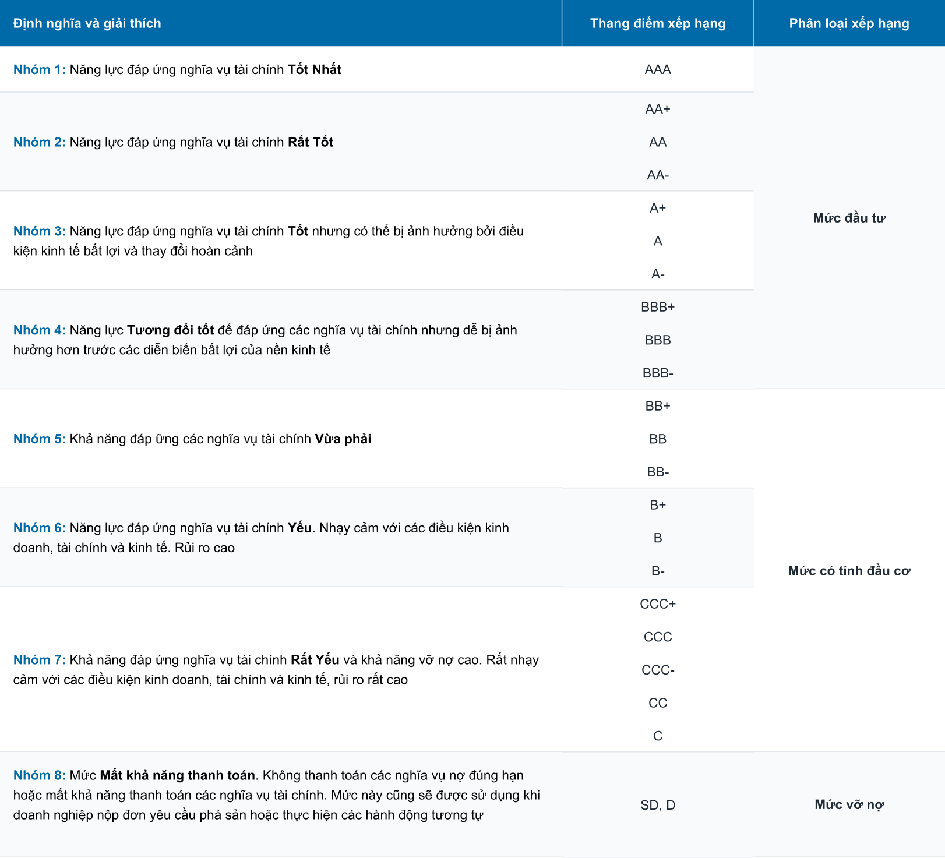The width and height of the screenshot is (945, 858).
Task: Click the blue 'Nhóm 6:' label
Action: point(39,528)
